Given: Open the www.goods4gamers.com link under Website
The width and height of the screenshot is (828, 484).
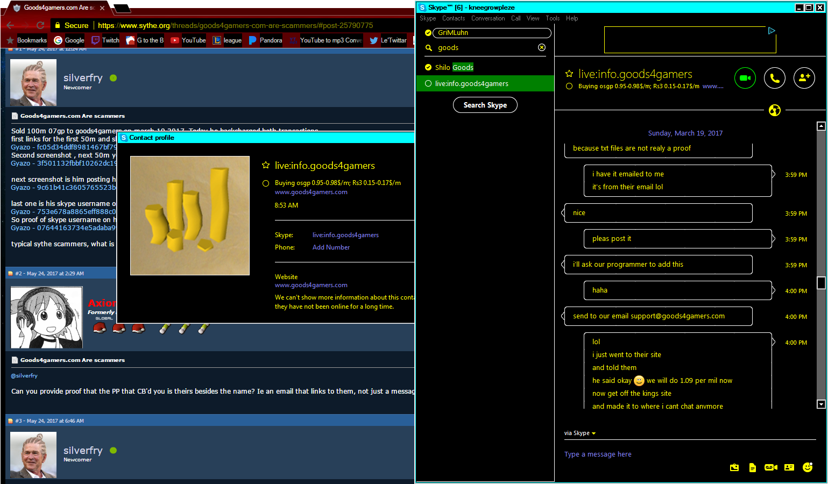Looking at the screenshot, I should [x=311, y=285].
